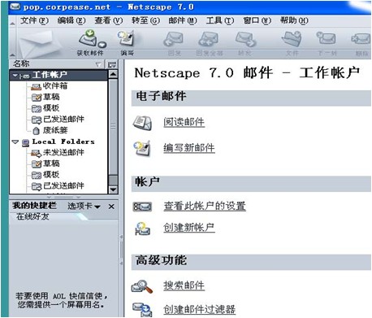Click the 创建新帐户 link

(189, 228)
